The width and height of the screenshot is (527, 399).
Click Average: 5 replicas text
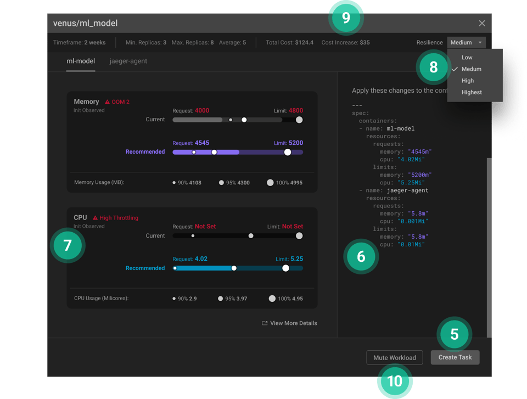[x=232, y=42]
